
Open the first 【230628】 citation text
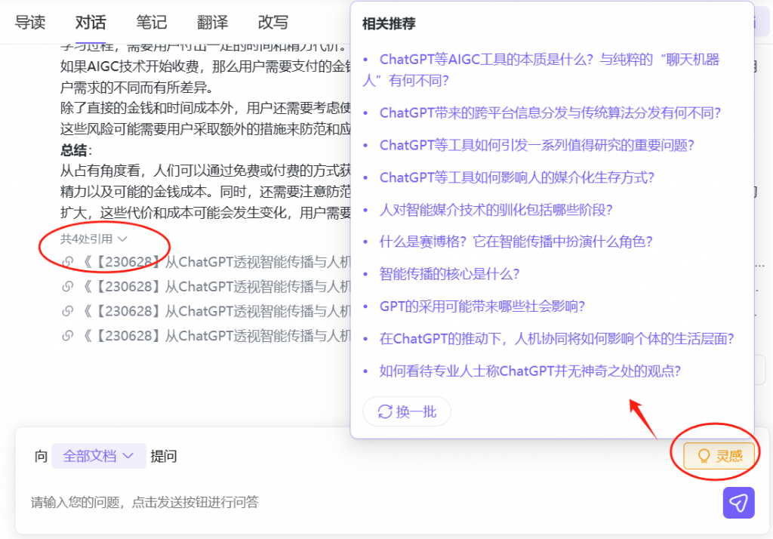pos(215,262)
